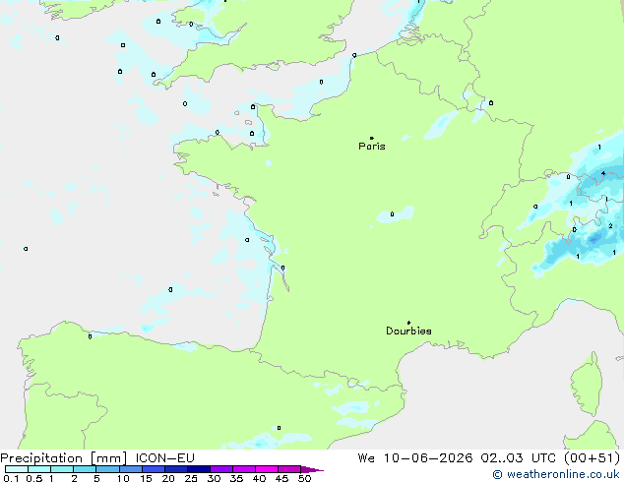Image resolution: width=624 pixels, height=482 pixels.
Task: Select the 15–20 mm legend swatch
Action: 153,469
